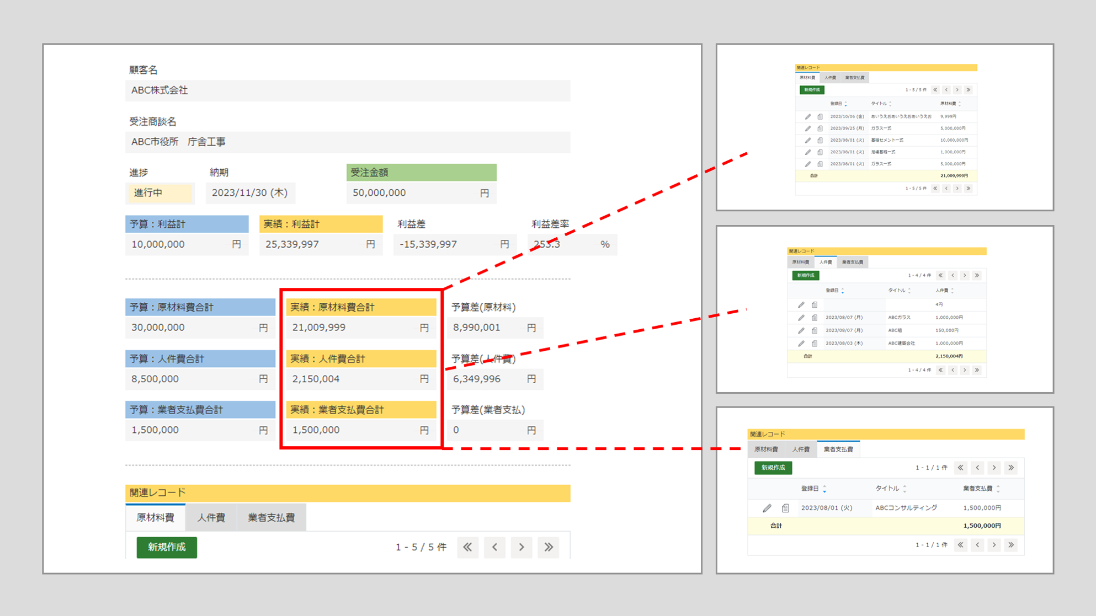
Task: Click copy document icon on ABCコンサルティング row
Action: tap(785, 508)
